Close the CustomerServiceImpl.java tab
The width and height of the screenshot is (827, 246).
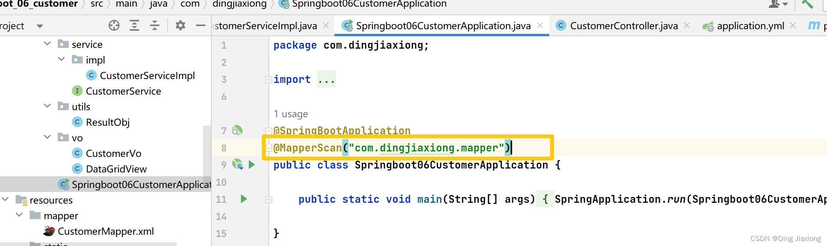pos(326,25)
